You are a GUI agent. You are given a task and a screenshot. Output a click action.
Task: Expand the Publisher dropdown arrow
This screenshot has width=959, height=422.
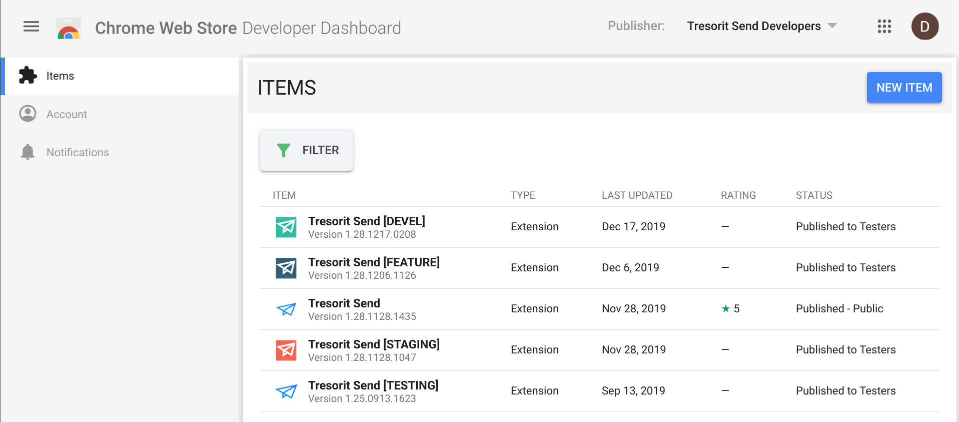coord(832,26)
